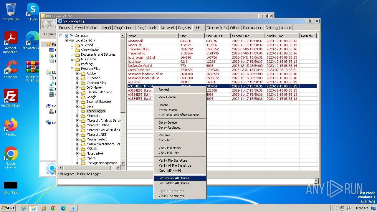
Task: Open the Startup Info tab
Action: (216, 28)
